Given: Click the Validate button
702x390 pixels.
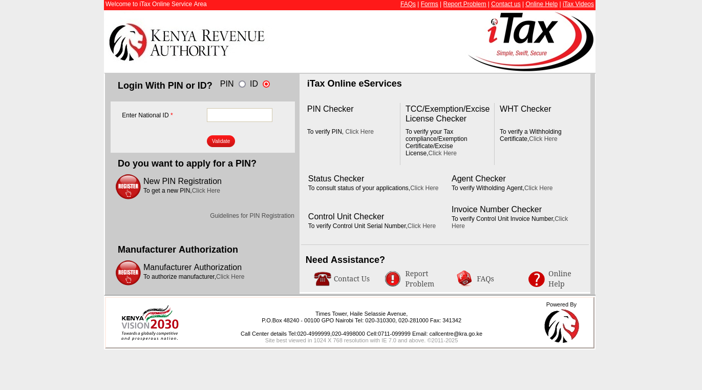Looking at the screenshot, I should click(x=221, y=141).
